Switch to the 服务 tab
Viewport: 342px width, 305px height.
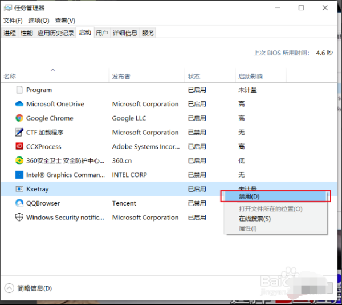[148, 33]
